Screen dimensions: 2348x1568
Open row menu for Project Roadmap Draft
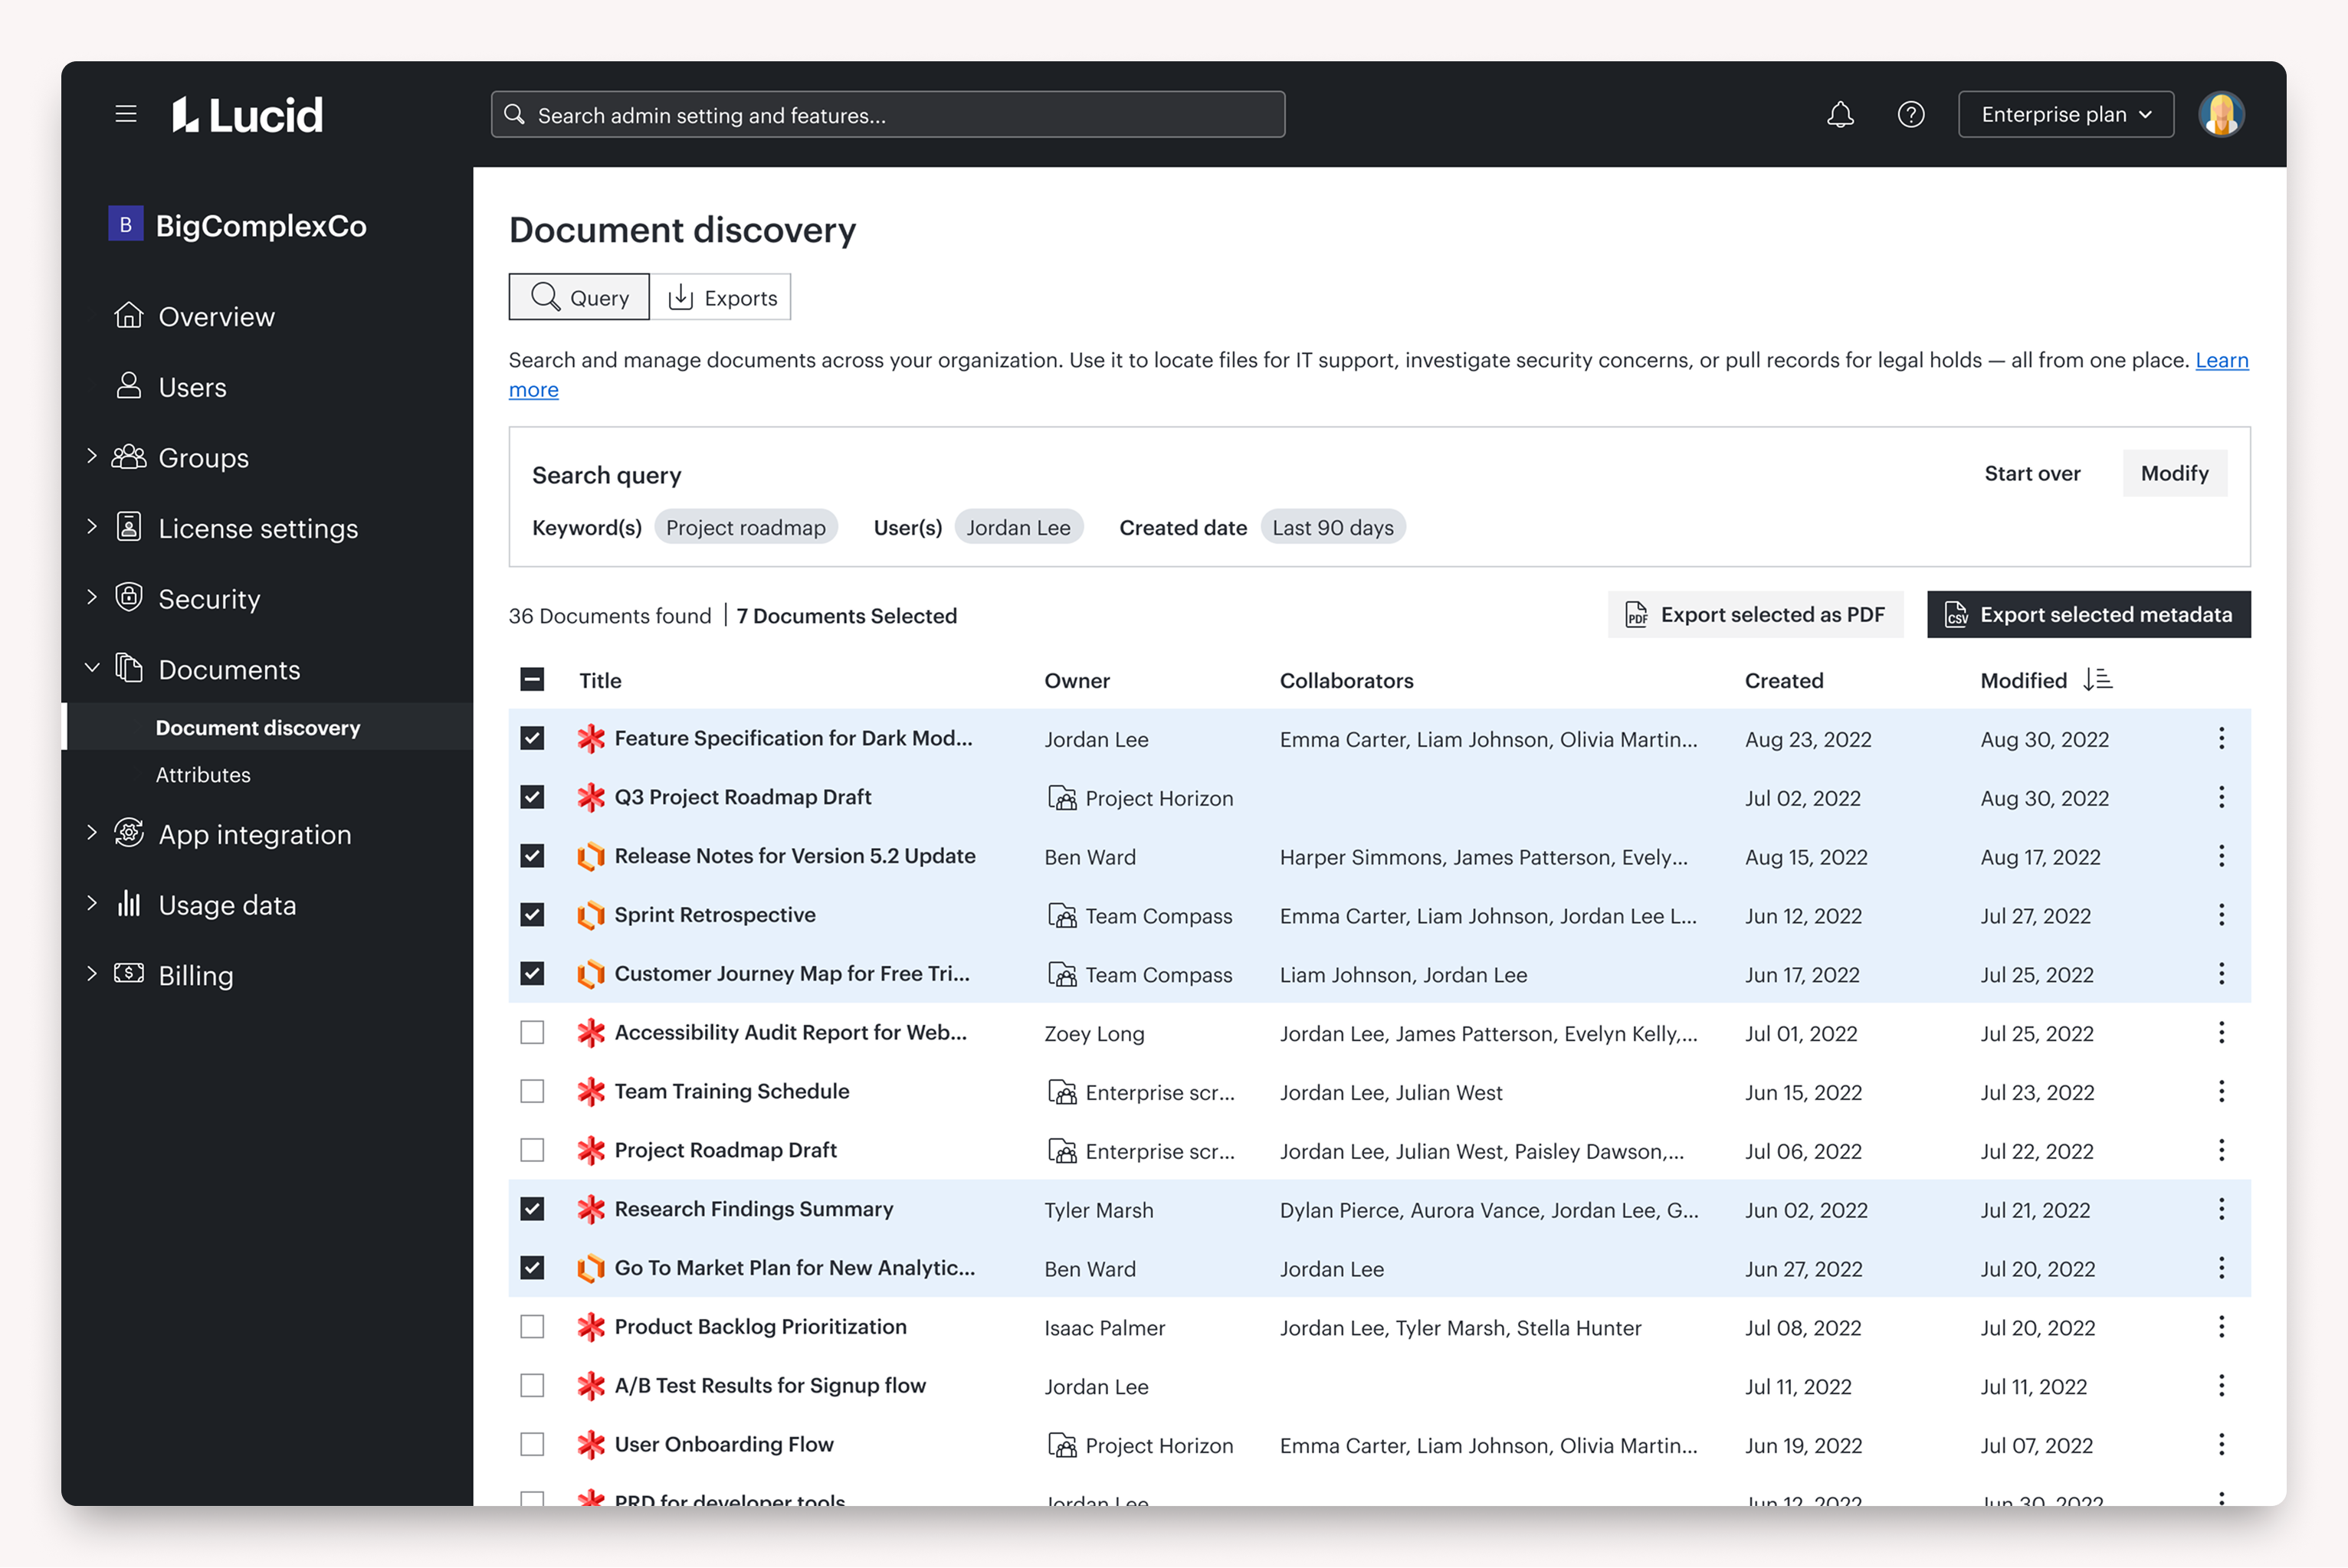[x=2221, y=1151]
